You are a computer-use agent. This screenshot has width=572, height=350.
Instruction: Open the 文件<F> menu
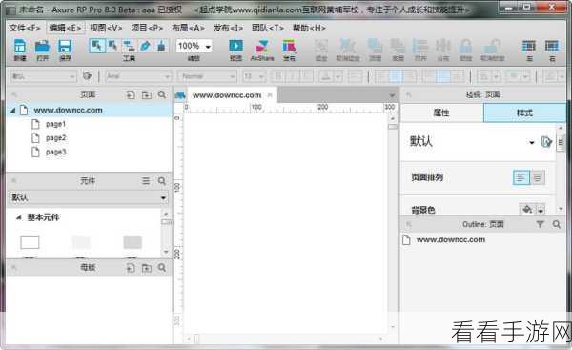click(x=25, y=28)
